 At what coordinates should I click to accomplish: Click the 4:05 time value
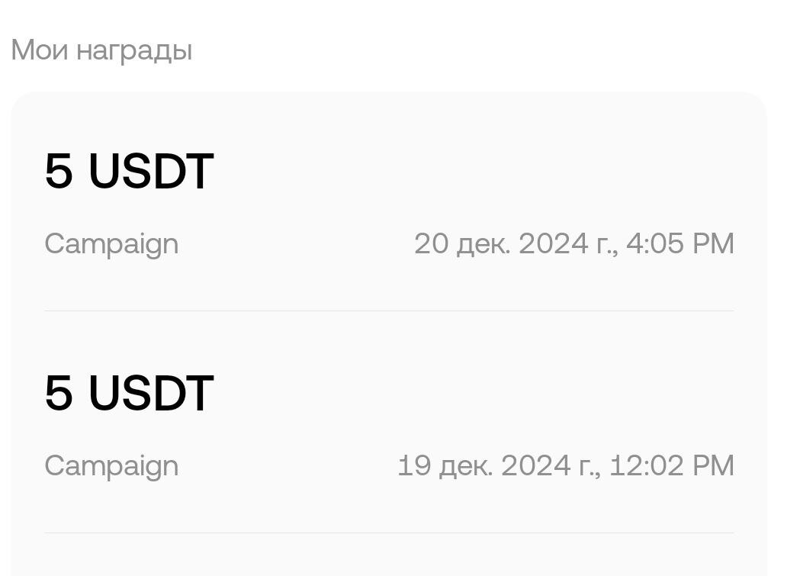[x=654, y=244]
